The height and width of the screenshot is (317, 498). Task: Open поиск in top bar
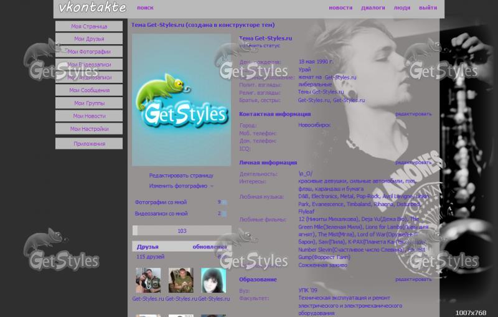(x=145, y=7)
